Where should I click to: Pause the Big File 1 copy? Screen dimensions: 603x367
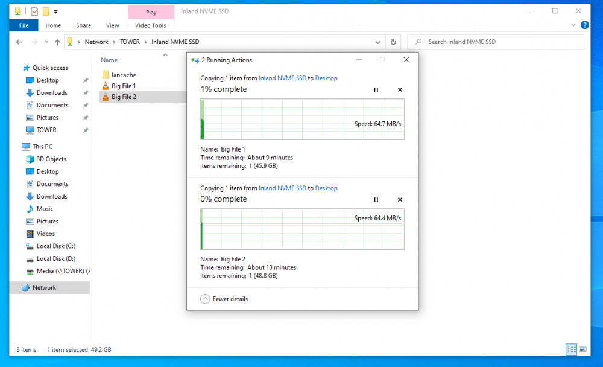coord(376,90)
